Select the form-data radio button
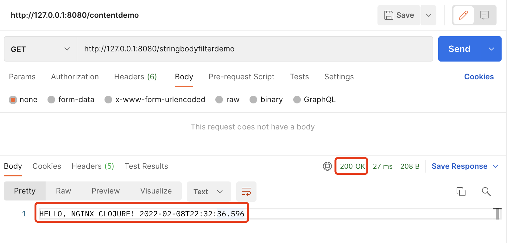Viewport: 513px width, 243px height. (51, 100)
